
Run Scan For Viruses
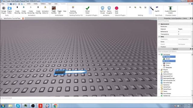(x=103, y=10)
